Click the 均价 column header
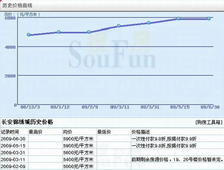This screenshot has height=170, width=224. 68,132
